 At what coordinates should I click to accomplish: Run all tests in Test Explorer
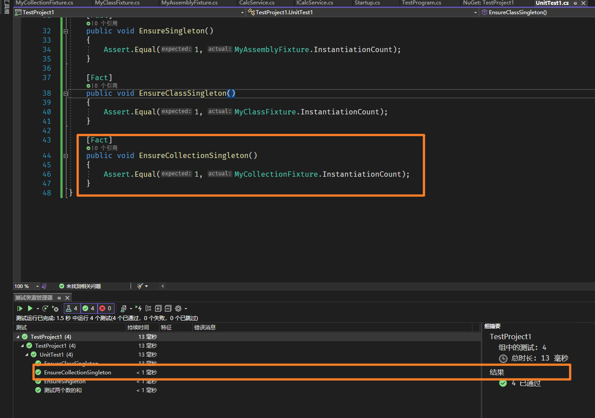click(20, 308)
